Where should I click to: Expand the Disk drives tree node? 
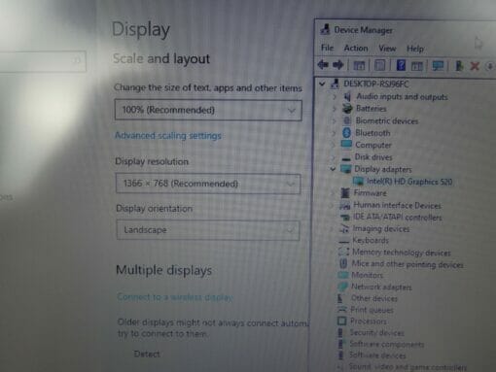pyautogui.click(x=333, y=157)
